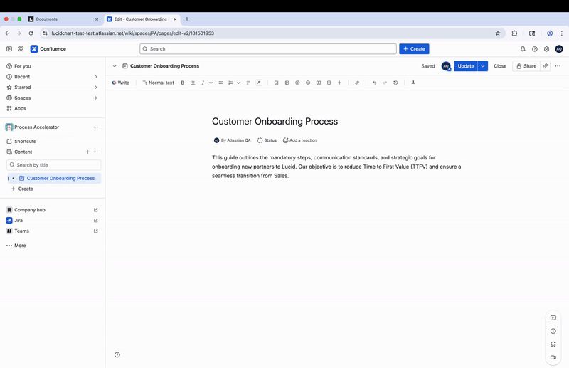Open editor help question icon at bottom
This screenshot has width=569, height=368.
(117, 355)
